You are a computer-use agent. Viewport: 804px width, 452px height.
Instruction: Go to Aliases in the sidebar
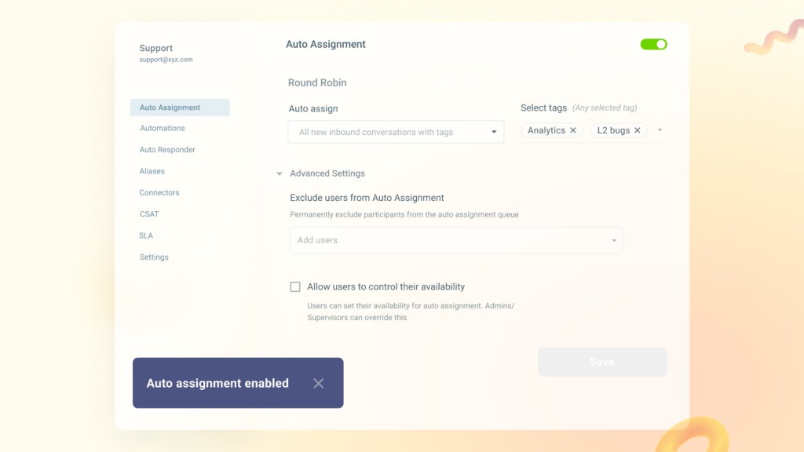click(152, 171)
